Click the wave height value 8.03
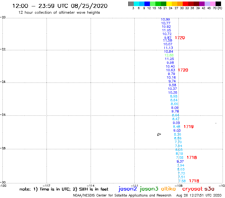The height and width of the screenshot is (198, 225). [x=181, y=169]
